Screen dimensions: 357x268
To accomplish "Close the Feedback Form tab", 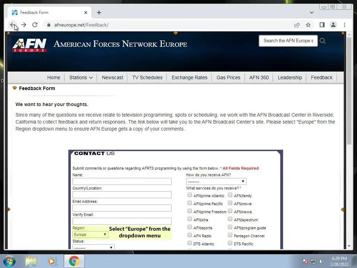I will pyautogui.click(x=86, y=13).
